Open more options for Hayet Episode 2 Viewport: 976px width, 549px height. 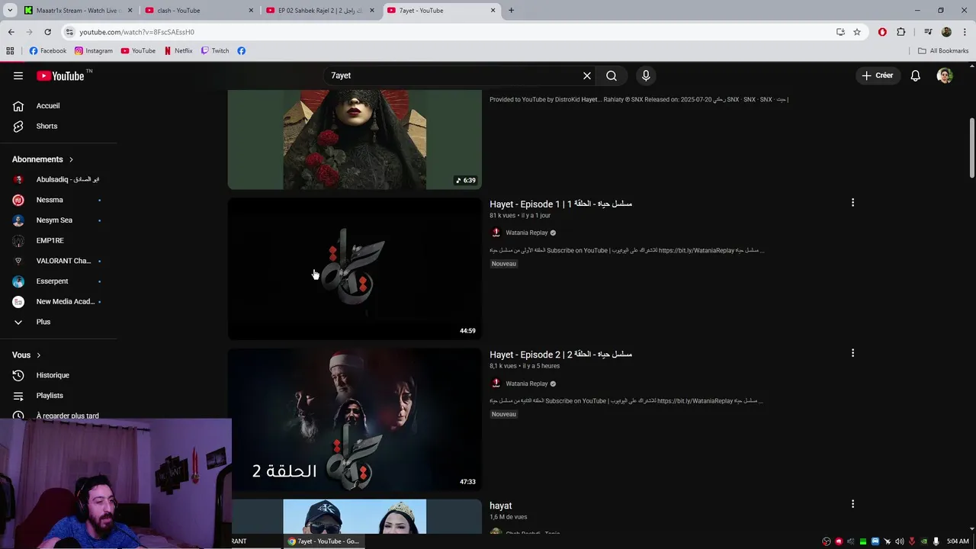(x=852, y=353)
